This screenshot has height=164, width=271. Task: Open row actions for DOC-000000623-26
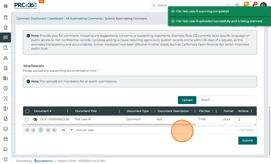(x=239, y=119)
